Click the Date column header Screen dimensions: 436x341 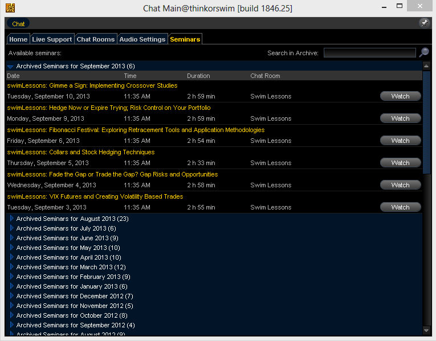13,76
